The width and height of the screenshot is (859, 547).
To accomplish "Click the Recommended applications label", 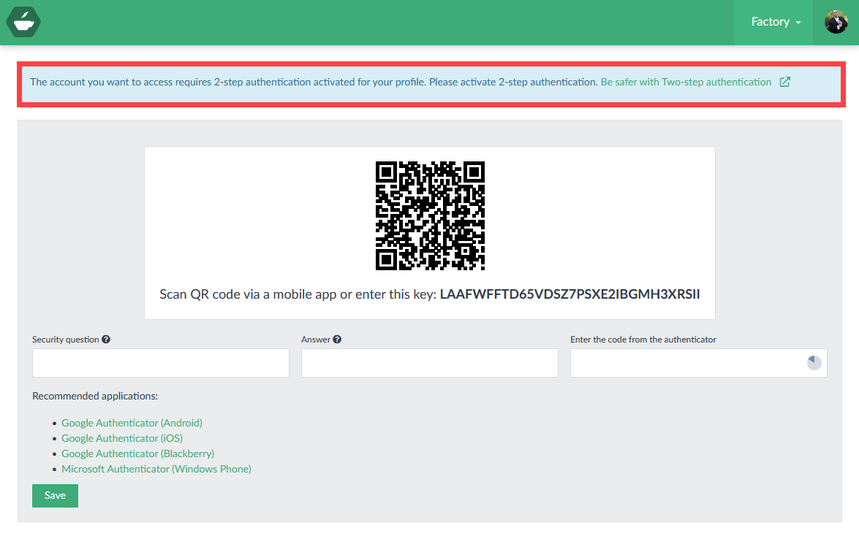I will pos(95,396).
